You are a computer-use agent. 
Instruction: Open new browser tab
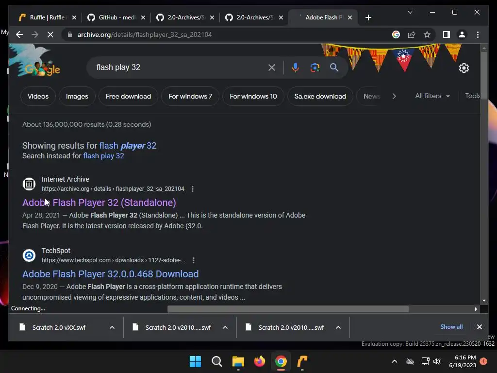point(368,17)
